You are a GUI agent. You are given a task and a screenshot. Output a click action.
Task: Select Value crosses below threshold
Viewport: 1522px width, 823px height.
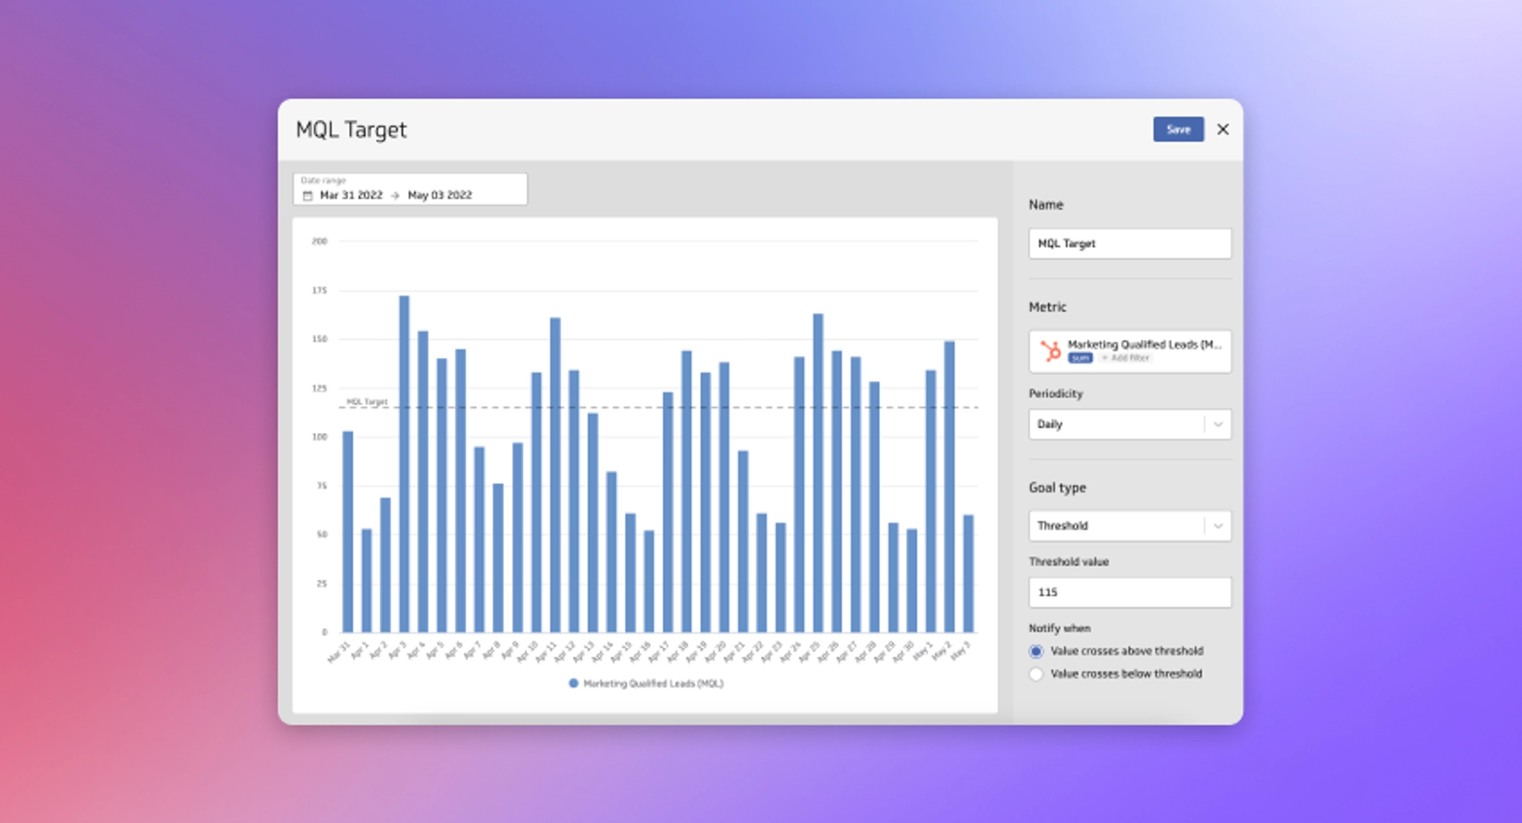[x=1036, y=674]
